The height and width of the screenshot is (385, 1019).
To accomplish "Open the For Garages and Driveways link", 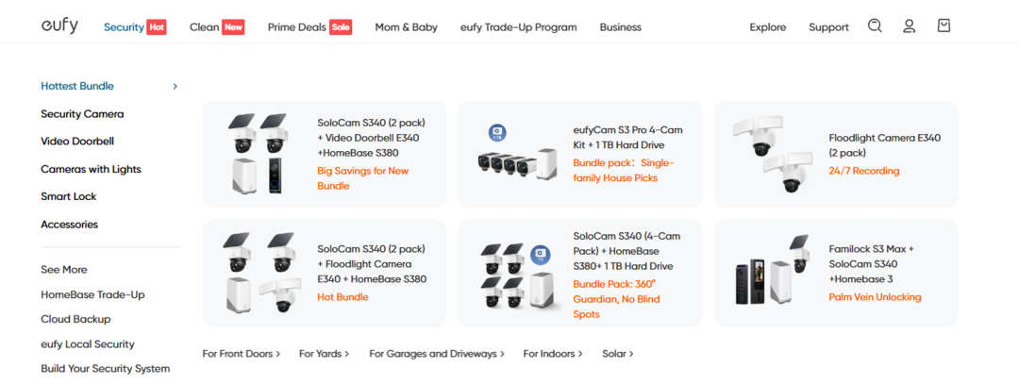I will tap(437, 354).
